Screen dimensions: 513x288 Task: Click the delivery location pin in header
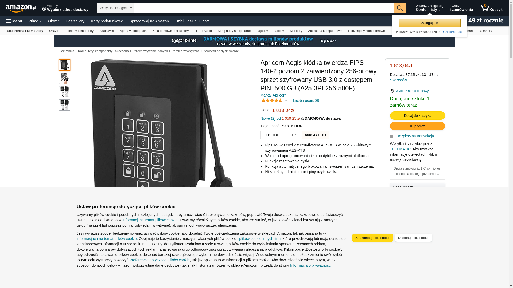44,9
